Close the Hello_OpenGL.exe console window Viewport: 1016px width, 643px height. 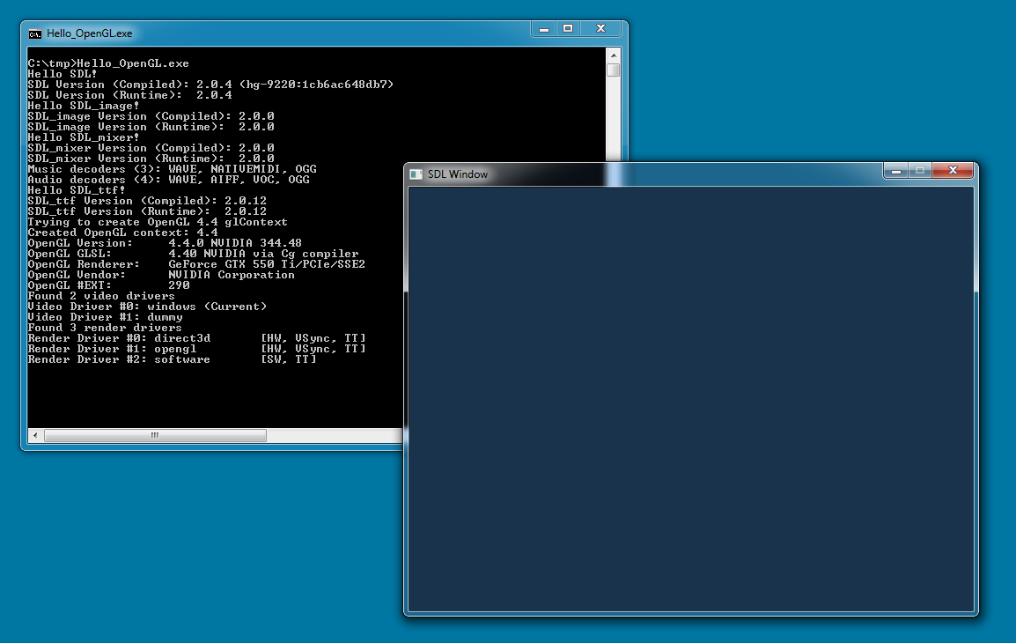pyautogui.click(x=600, y=29)
